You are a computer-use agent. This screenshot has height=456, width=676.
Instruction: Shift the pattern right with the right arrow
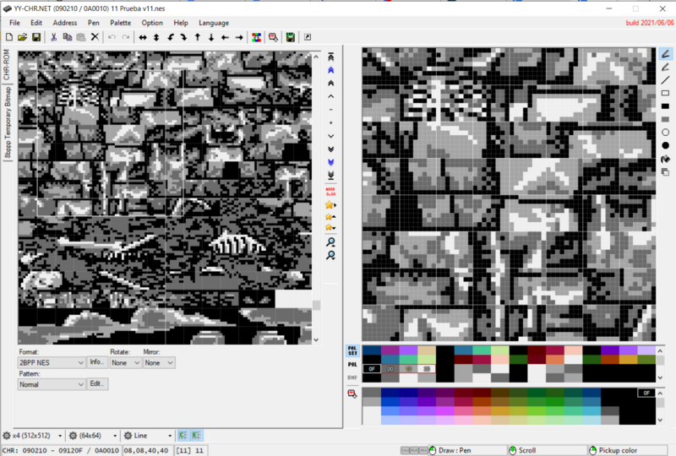pos(239,37)
